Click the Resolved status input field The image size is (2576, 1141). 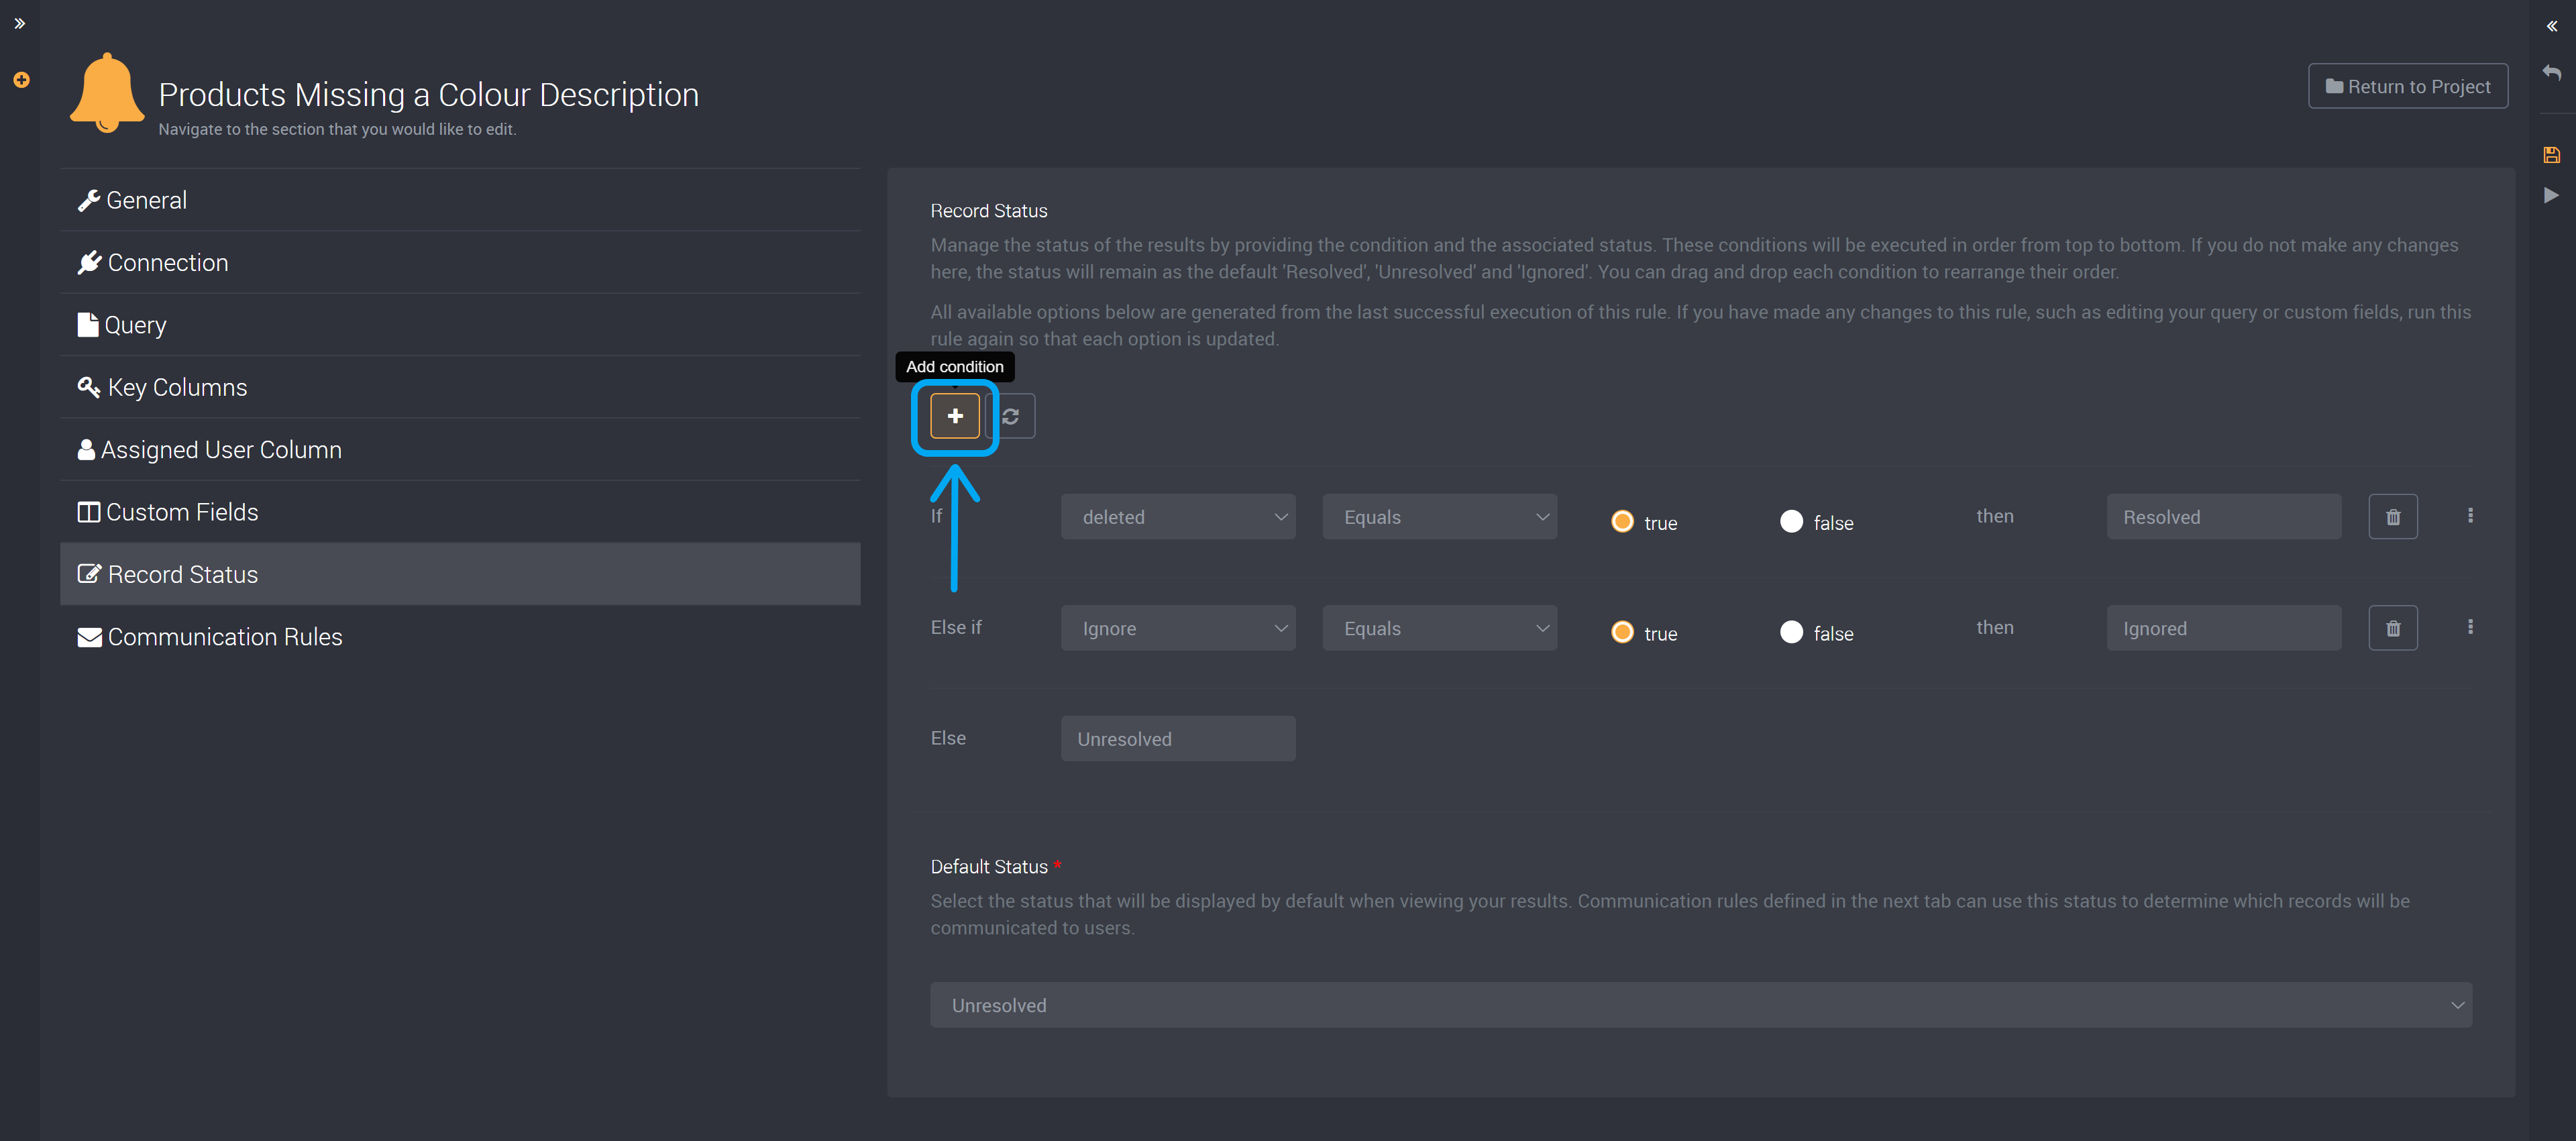(x=2224, y=516)
